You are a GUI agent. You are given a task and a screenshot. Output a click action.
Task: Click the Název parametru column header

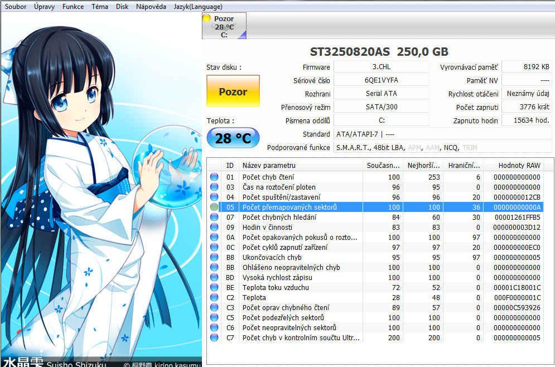point(301,165)
